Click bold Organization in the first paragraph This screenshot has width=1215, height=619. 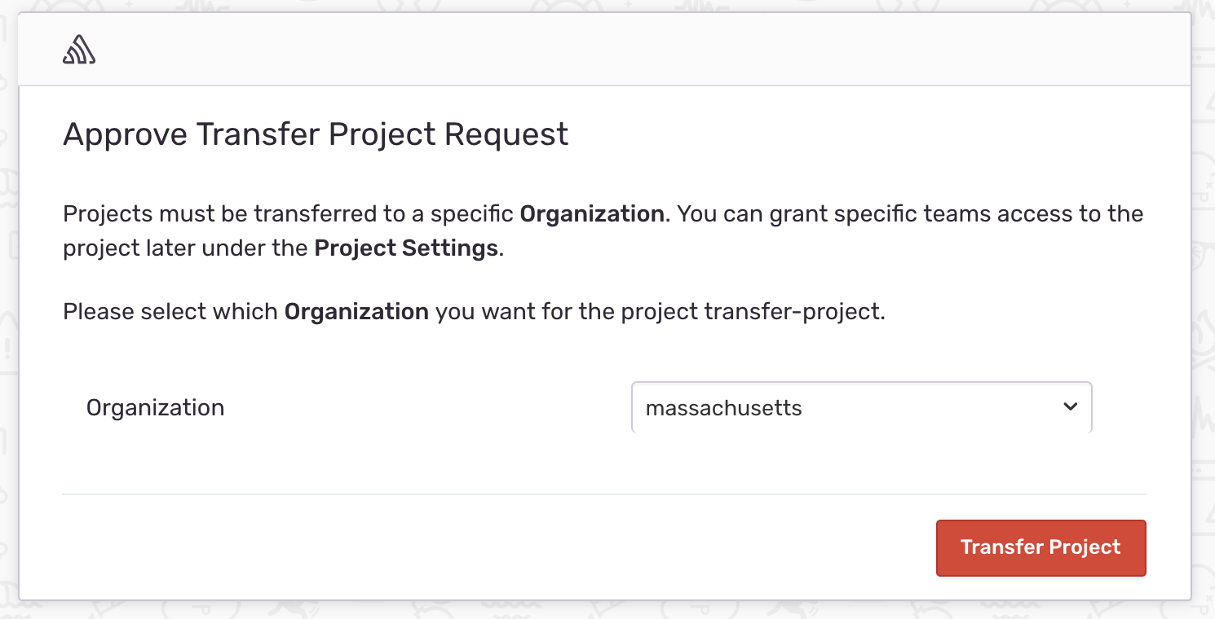[592, 214]
